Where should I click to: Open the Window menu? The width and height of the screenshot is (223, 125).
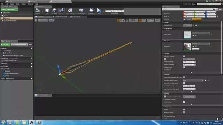click(30, 4)
